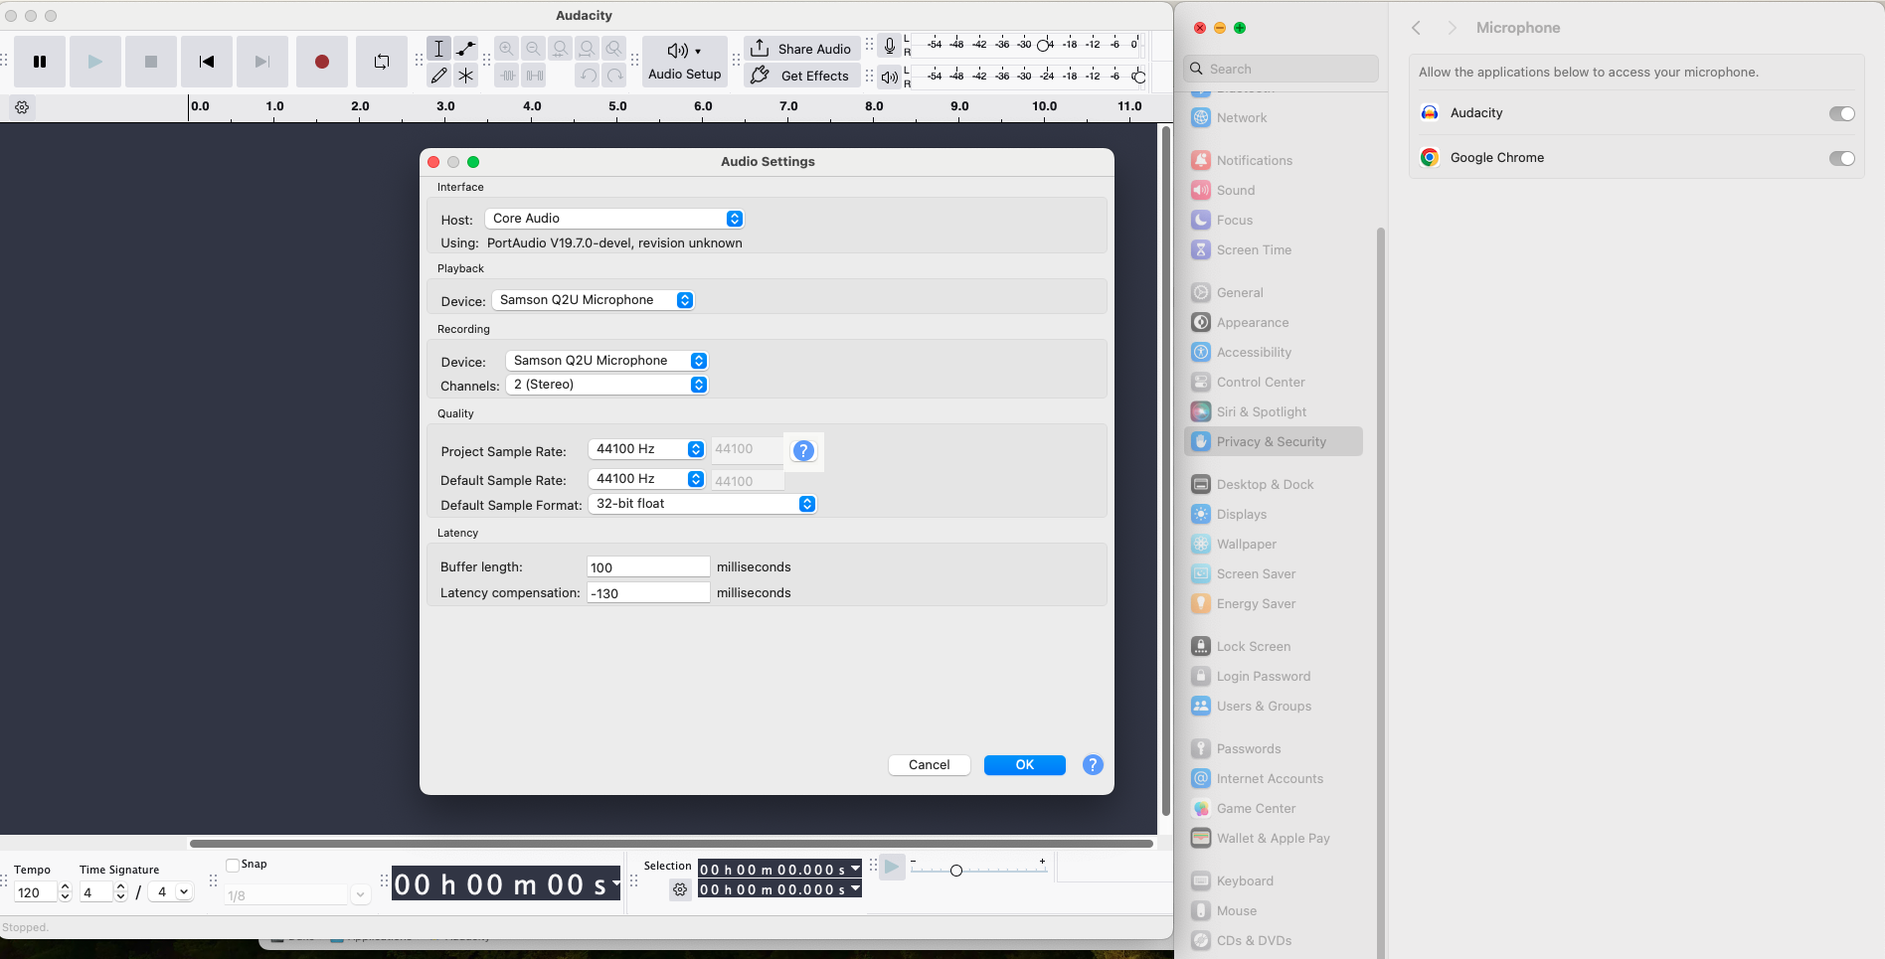Image resolution: width=1885 pixels, height=959 pixels.
Task: Adjust the playback level slider knob
Action: click(x=1139, y=77)
